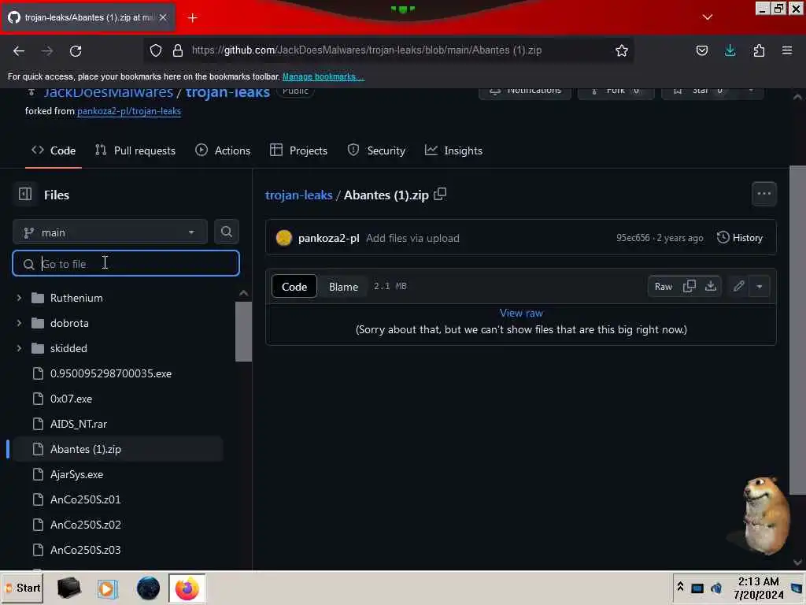Open AnCo250S.z03 in the file tree
806x605 pixels.
85,550
